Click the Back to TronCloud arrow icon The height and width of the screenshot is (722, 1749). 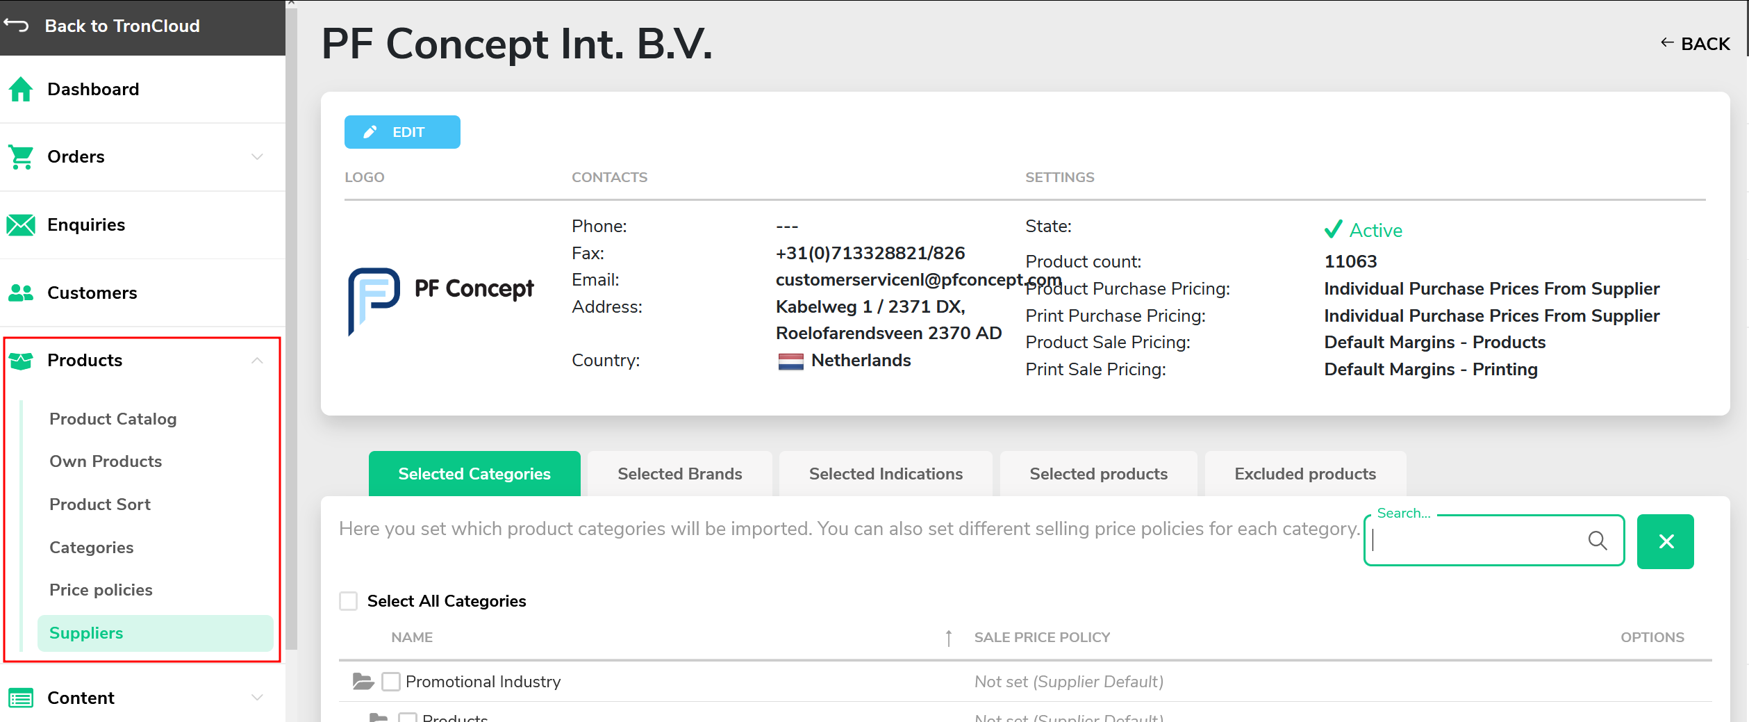tap(17, 26)
